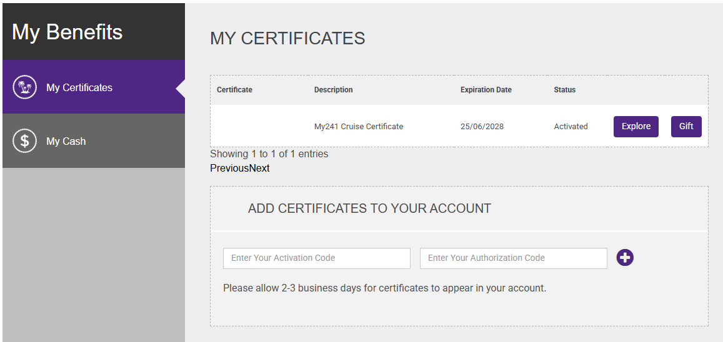Screen dimensions: 723x342
Task: Sort by the Certificate column header
Action: click(x=234, y=90)
